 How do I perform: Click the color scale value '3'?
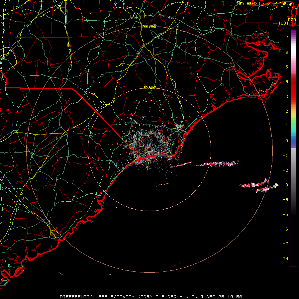287,96
